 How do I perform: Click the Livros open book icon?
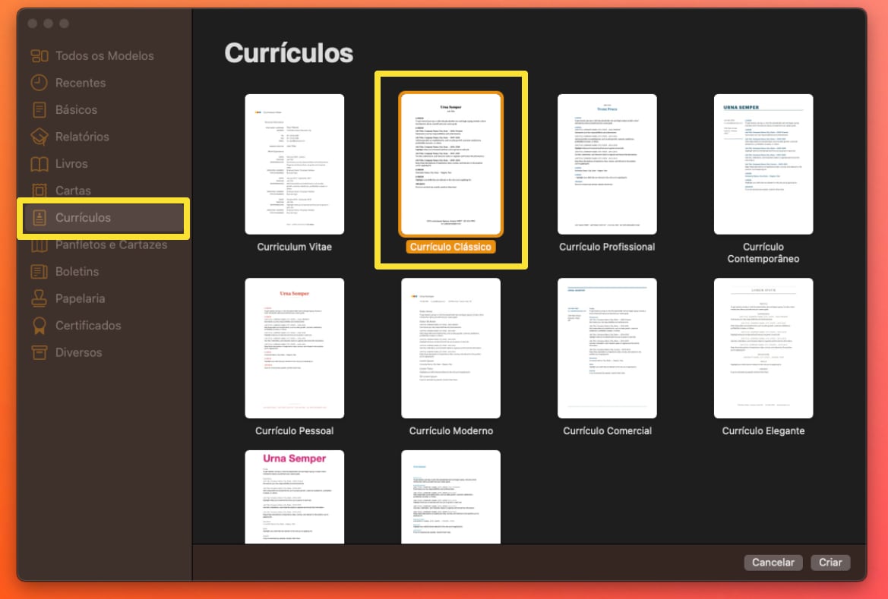tap(40, 164)
